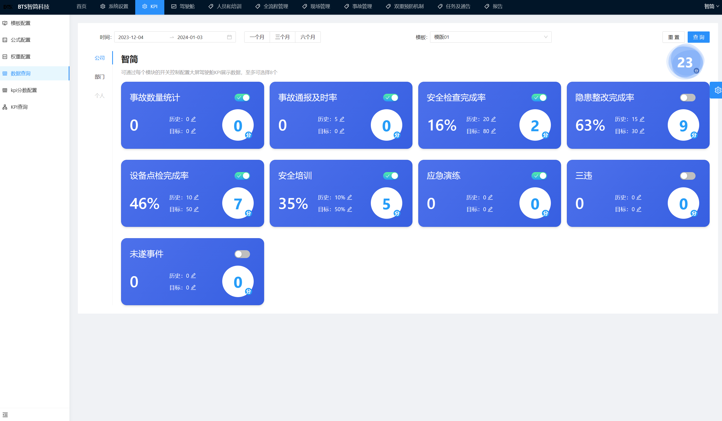Viewport: 722px width, 421px height.
Task: Toggle off the 事故数量统计 switch
Action: (242, 98)
